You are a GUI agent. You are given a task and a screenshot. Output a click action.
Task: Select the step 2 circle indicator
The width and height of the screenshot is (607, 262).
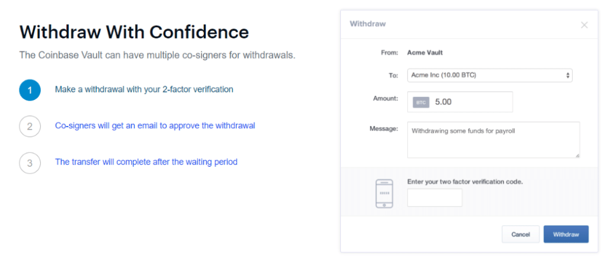point(30,126)
